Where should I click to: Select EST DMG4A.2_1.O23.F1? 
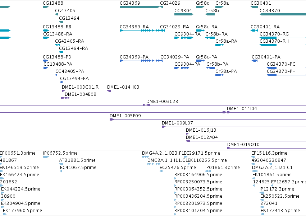pyautogui.click(x=145, y=157)
